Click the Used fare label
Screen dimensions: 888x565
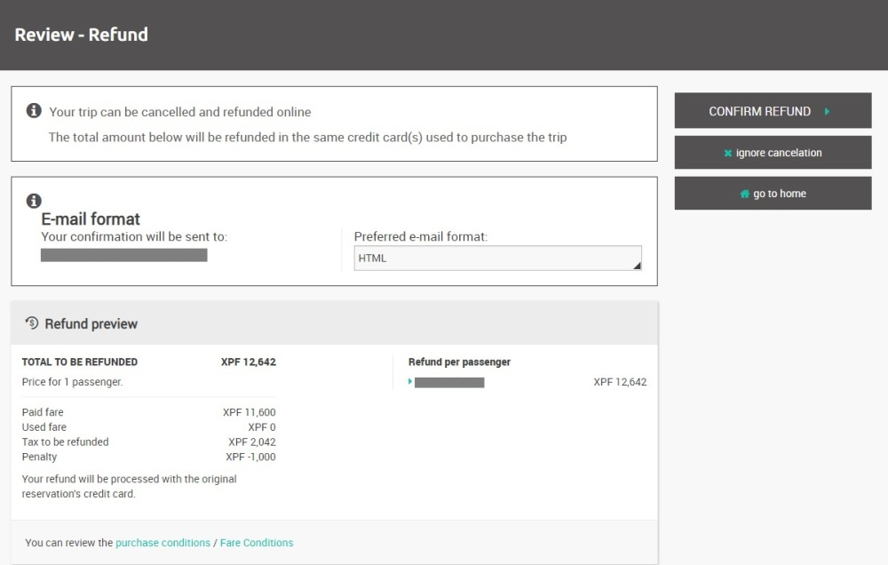[44, 427]
